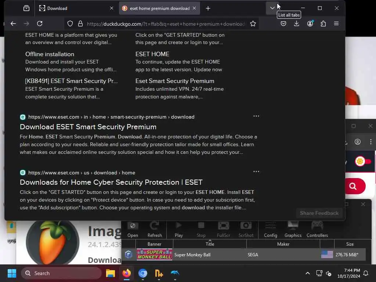This screenshot has height=282, width=376.
Task: Close the eset home premium download tab
Action: 194,8
